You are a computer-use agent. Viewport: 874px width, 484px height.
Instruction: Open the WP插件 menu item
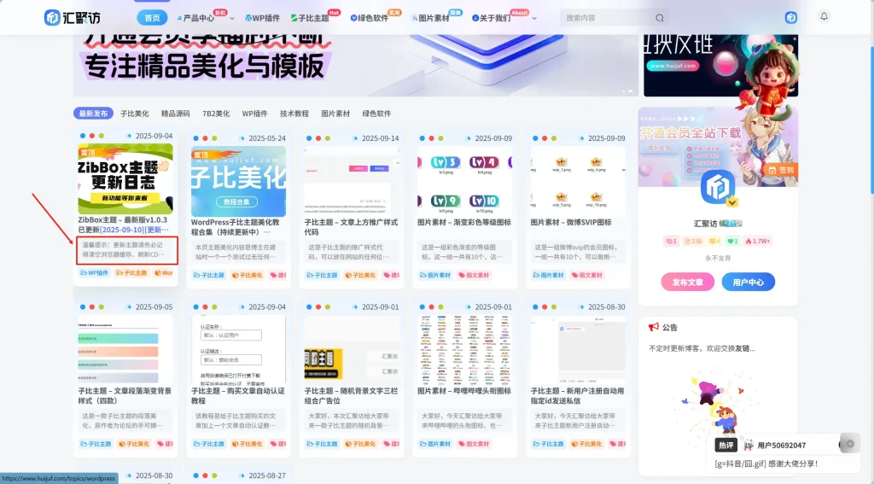[262, 18]
